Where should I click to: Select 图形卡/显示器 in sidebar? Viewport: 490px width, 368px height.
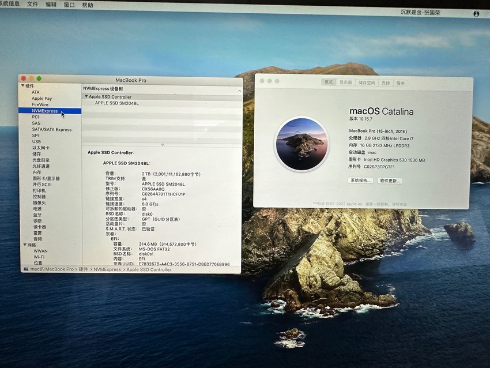coord(46,178)
